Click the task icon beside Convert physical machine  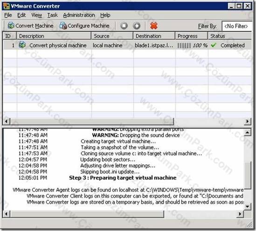22,45
